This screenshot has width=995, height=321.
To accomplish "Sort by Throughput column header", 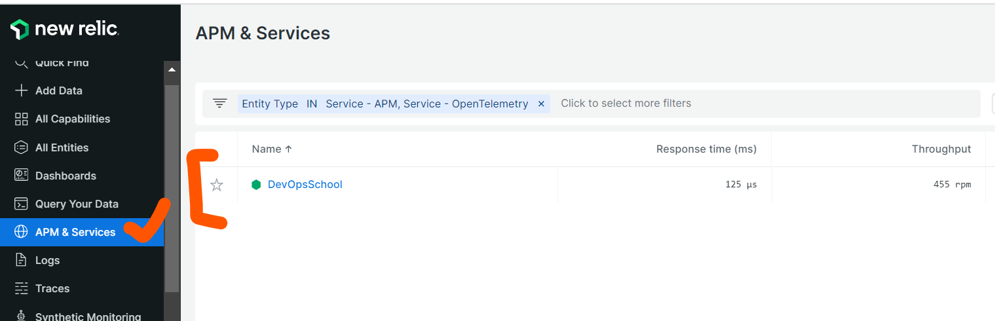I will [x=941, y=149].
